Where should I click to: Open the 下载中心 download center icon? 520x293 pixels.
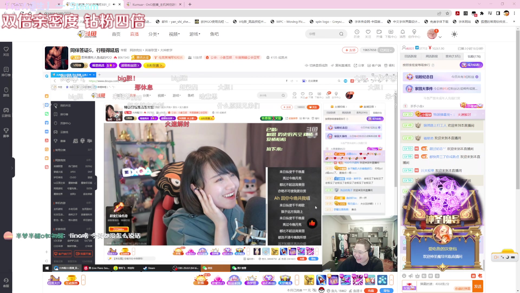[391, 34]
